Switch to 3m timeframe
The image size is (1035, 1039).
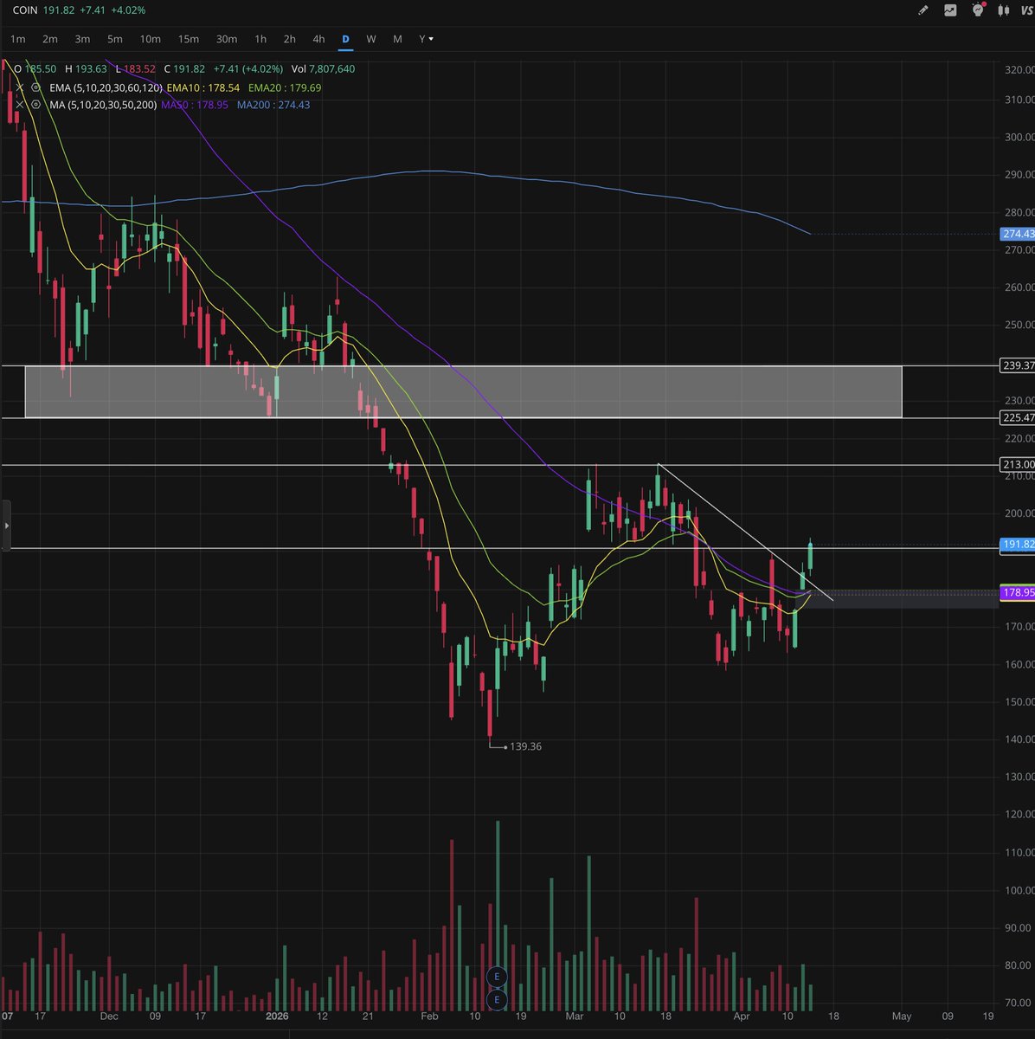[x=82, y=39]
